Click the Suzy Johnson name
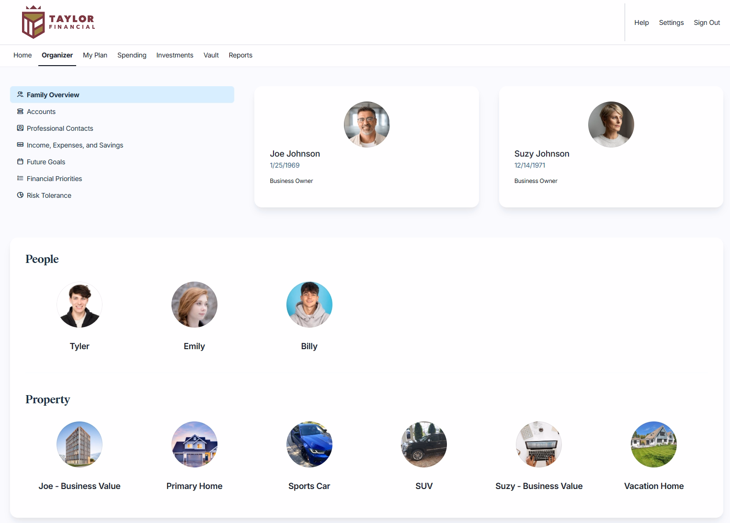The height and width of the screenshot is (523, 730). [x=542, y=154]
